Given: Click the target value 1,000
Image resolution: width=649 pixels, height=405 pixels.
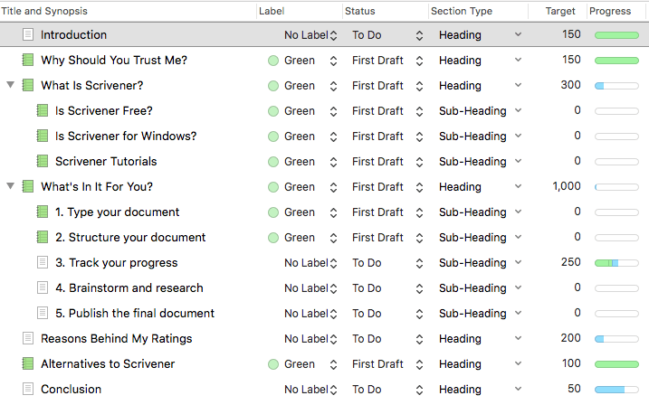Looking at the screenshot, I should (x=567, y=186).
